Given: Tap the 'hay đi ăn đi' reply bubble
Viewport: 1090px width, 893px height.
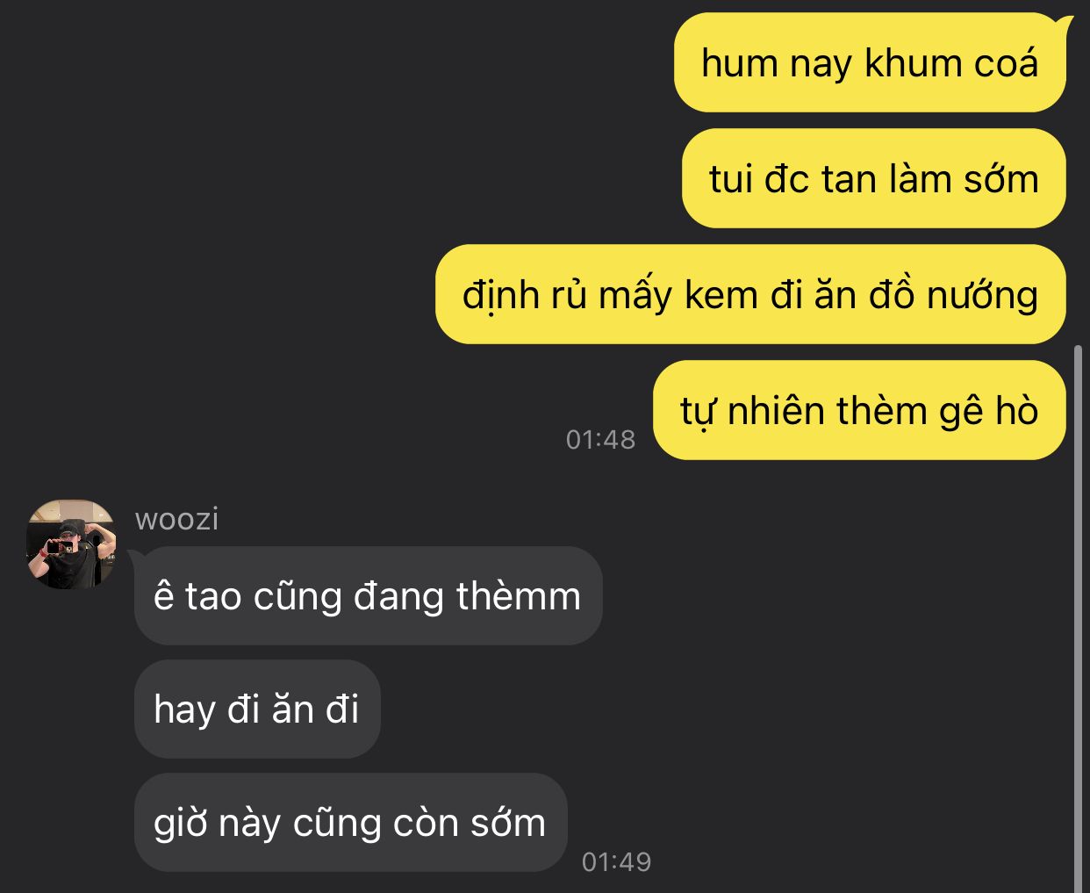Looking at the screenshot, I should [257, 709].
